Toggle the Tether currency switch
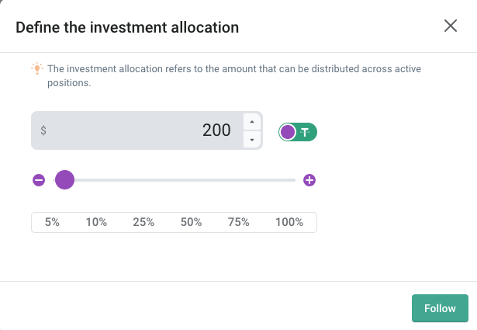 coord(298,132)
